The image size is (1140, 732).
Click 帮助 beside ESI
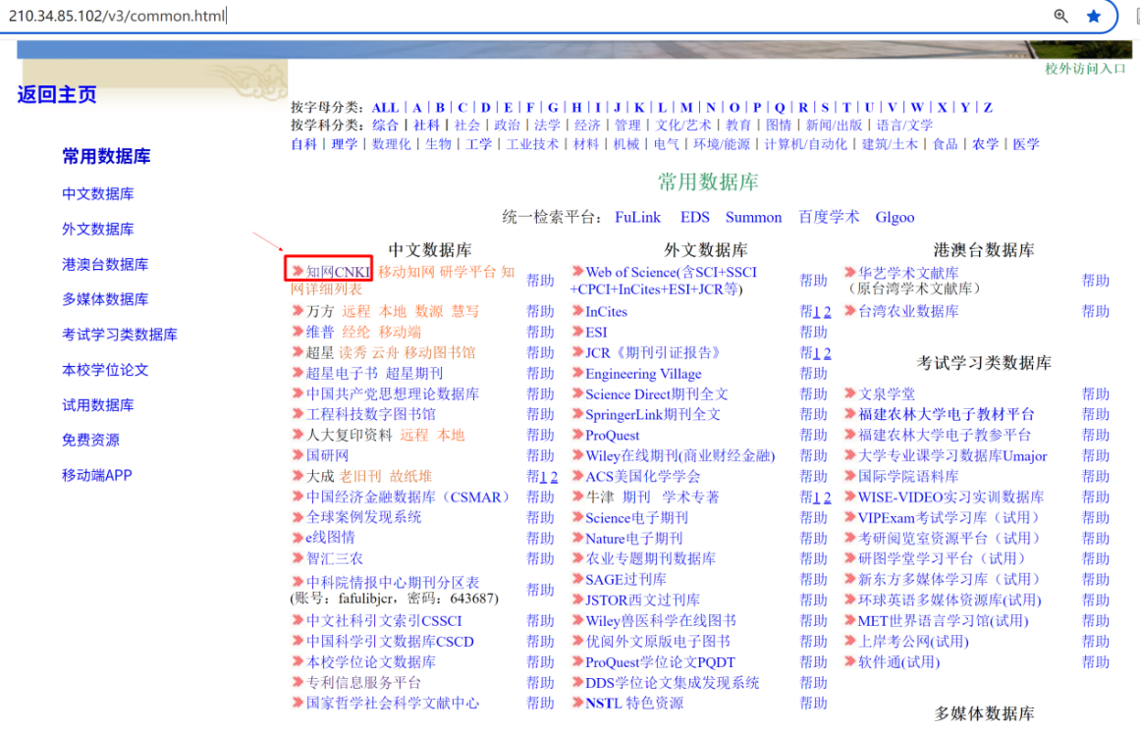(x=814, y=333)
